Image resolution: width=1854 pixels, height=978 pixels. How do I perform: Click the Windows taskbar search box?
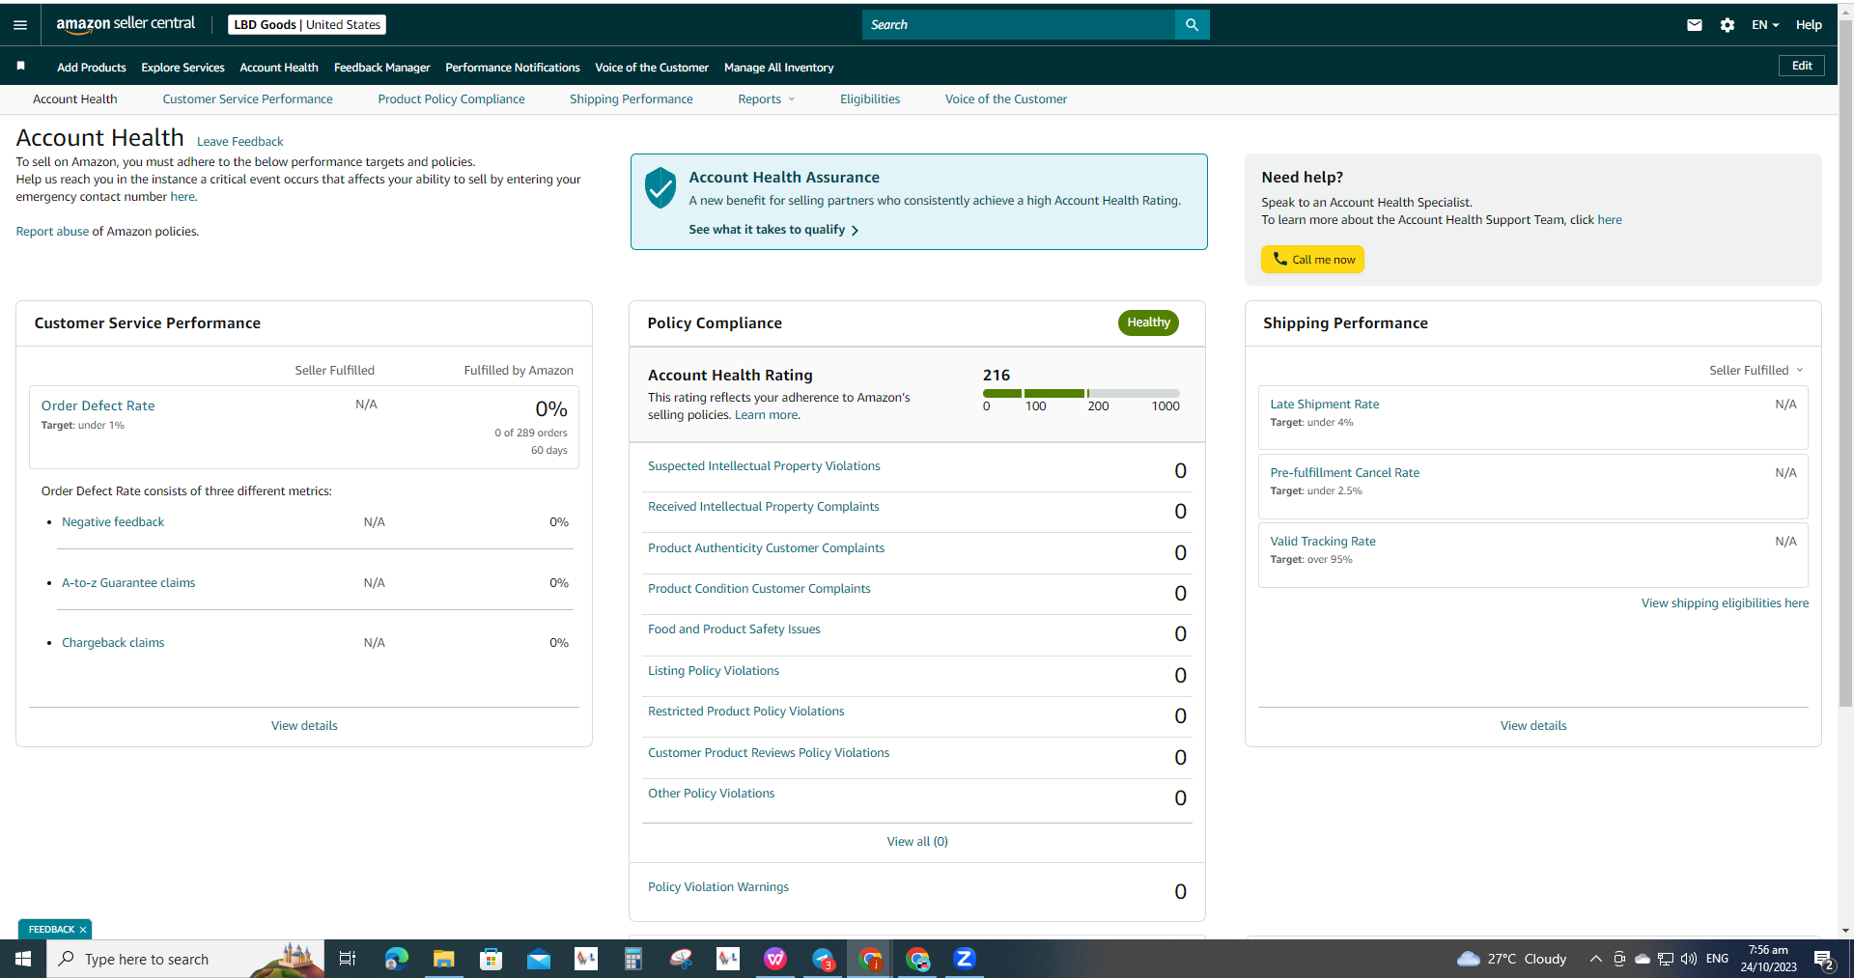click(185, 959)
